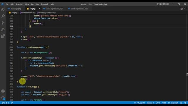Minimize the VS Code window
This screenshot has width=188, height=106.
click(x=172, y=4)
